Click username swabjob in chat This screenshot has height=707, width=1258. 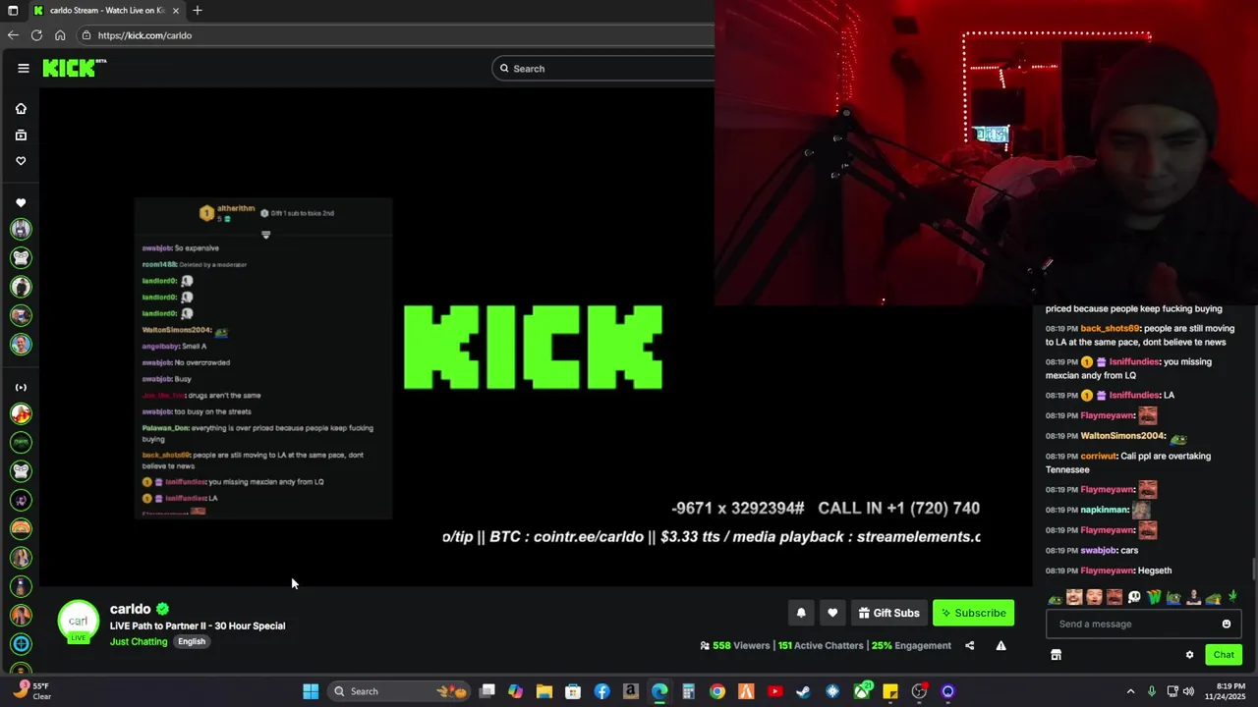1098,550
